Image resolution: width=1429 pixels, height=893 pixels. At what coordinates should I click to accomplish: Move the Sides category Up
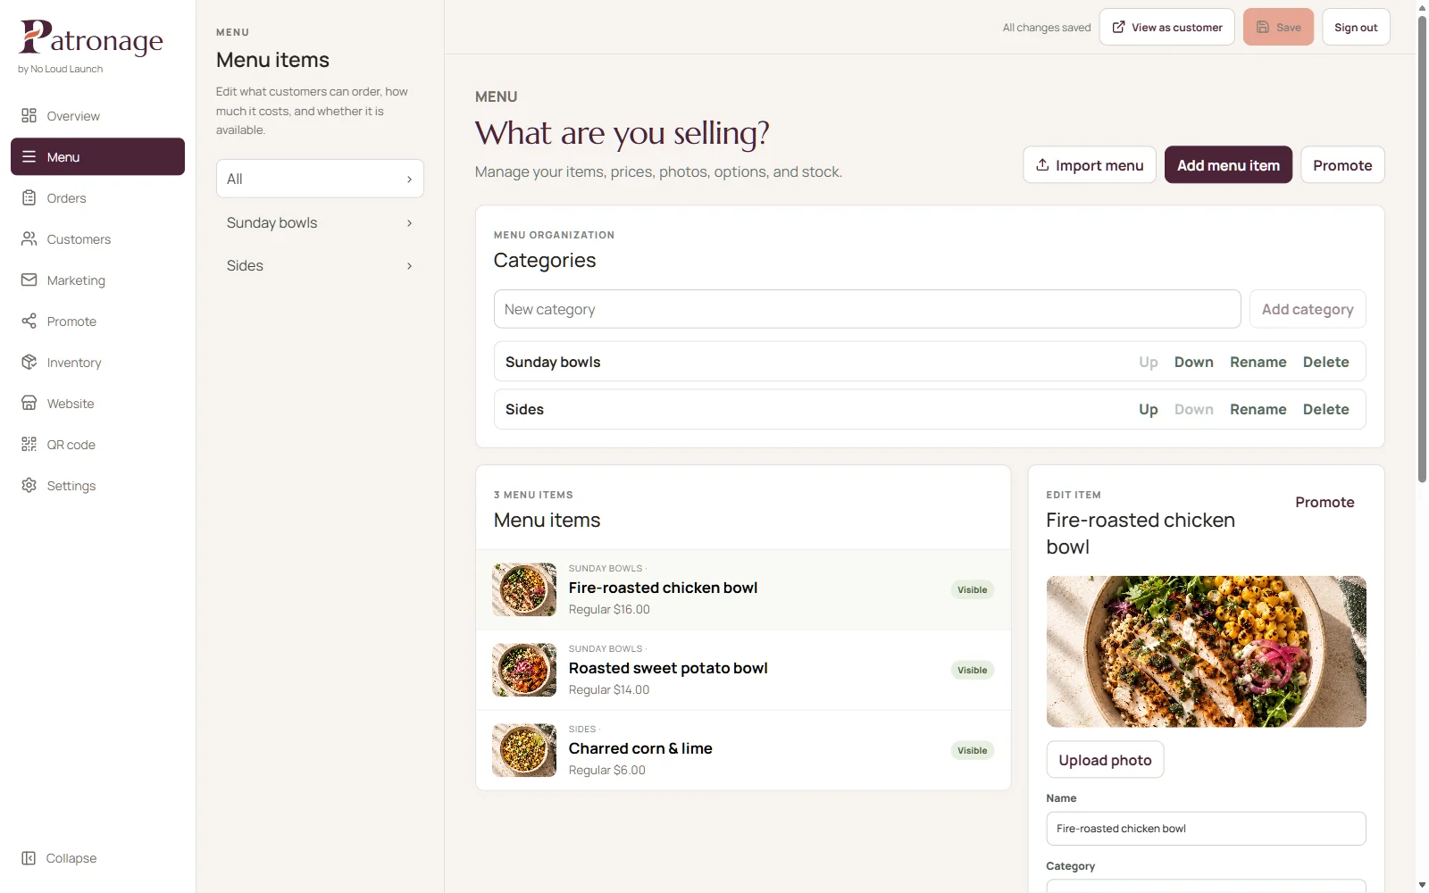tap(1148, 409)
